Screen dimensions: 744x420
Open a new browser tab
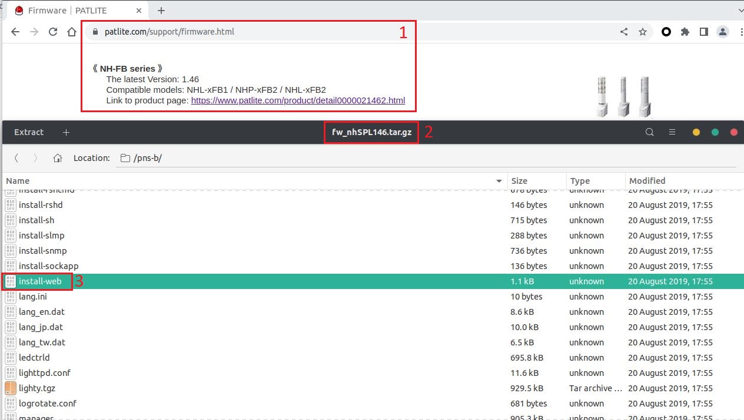pyautogui.click(x=161, y=11)
